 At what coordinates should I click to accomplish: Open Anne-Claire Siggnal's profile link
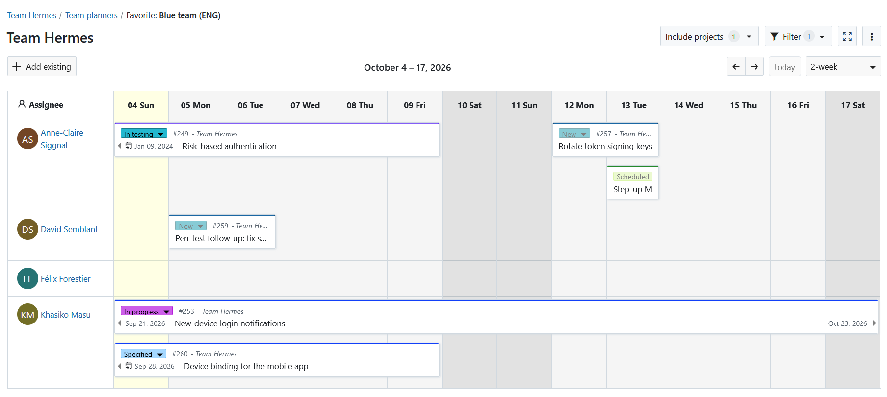(x=62, y=139)
